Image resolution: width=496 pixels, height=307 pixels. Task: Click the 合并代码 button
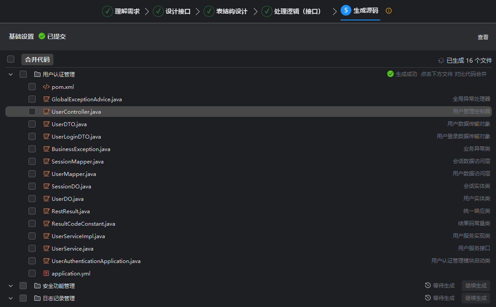pos(37,59)
